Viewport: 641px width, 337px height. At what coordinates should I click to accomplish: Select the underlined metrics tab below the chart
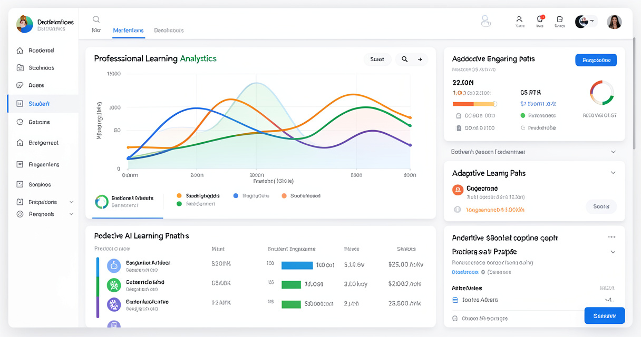[128, 202]
